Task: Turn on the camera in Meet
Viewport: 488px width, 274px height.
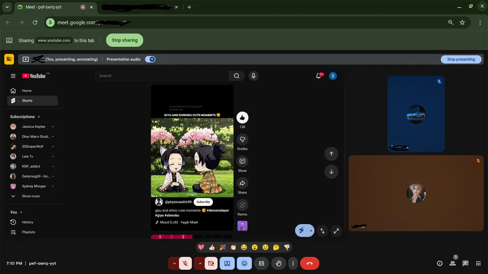Action: pyautogui.click(x=211, y=263)
